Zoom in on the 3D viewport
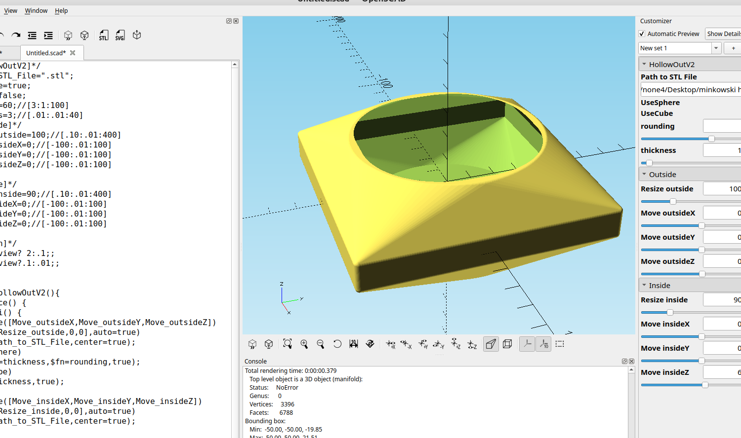741x438 pixels. (304, 344)
